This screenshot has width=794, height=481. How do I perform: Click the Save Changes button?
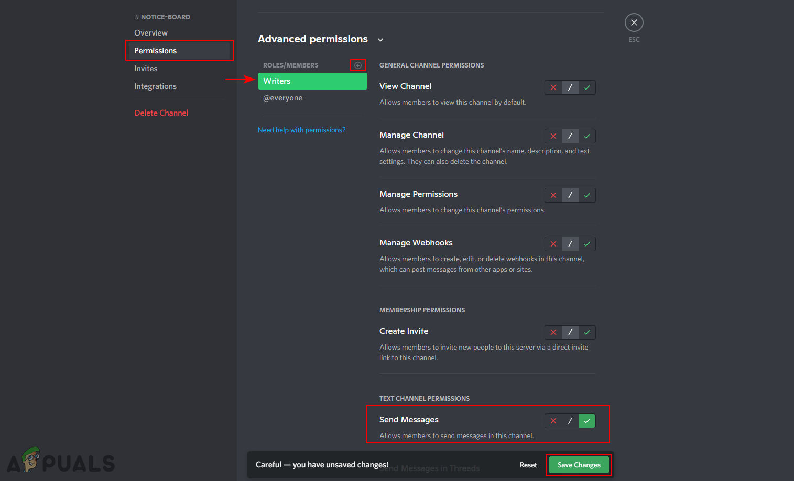[x=579, y=465]
